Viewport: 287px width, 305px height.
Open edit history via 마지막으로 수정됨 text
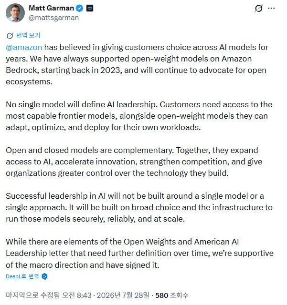click(x=33, y=295)
